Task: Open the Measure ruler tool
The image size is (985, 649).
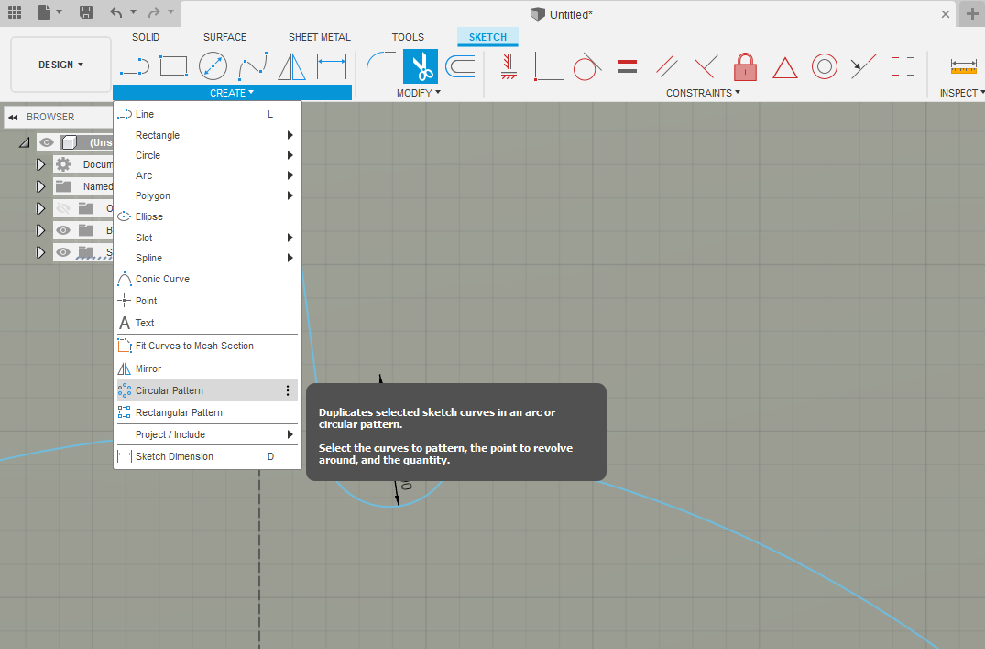Action: pyautogui.click(x=963, y=67)
